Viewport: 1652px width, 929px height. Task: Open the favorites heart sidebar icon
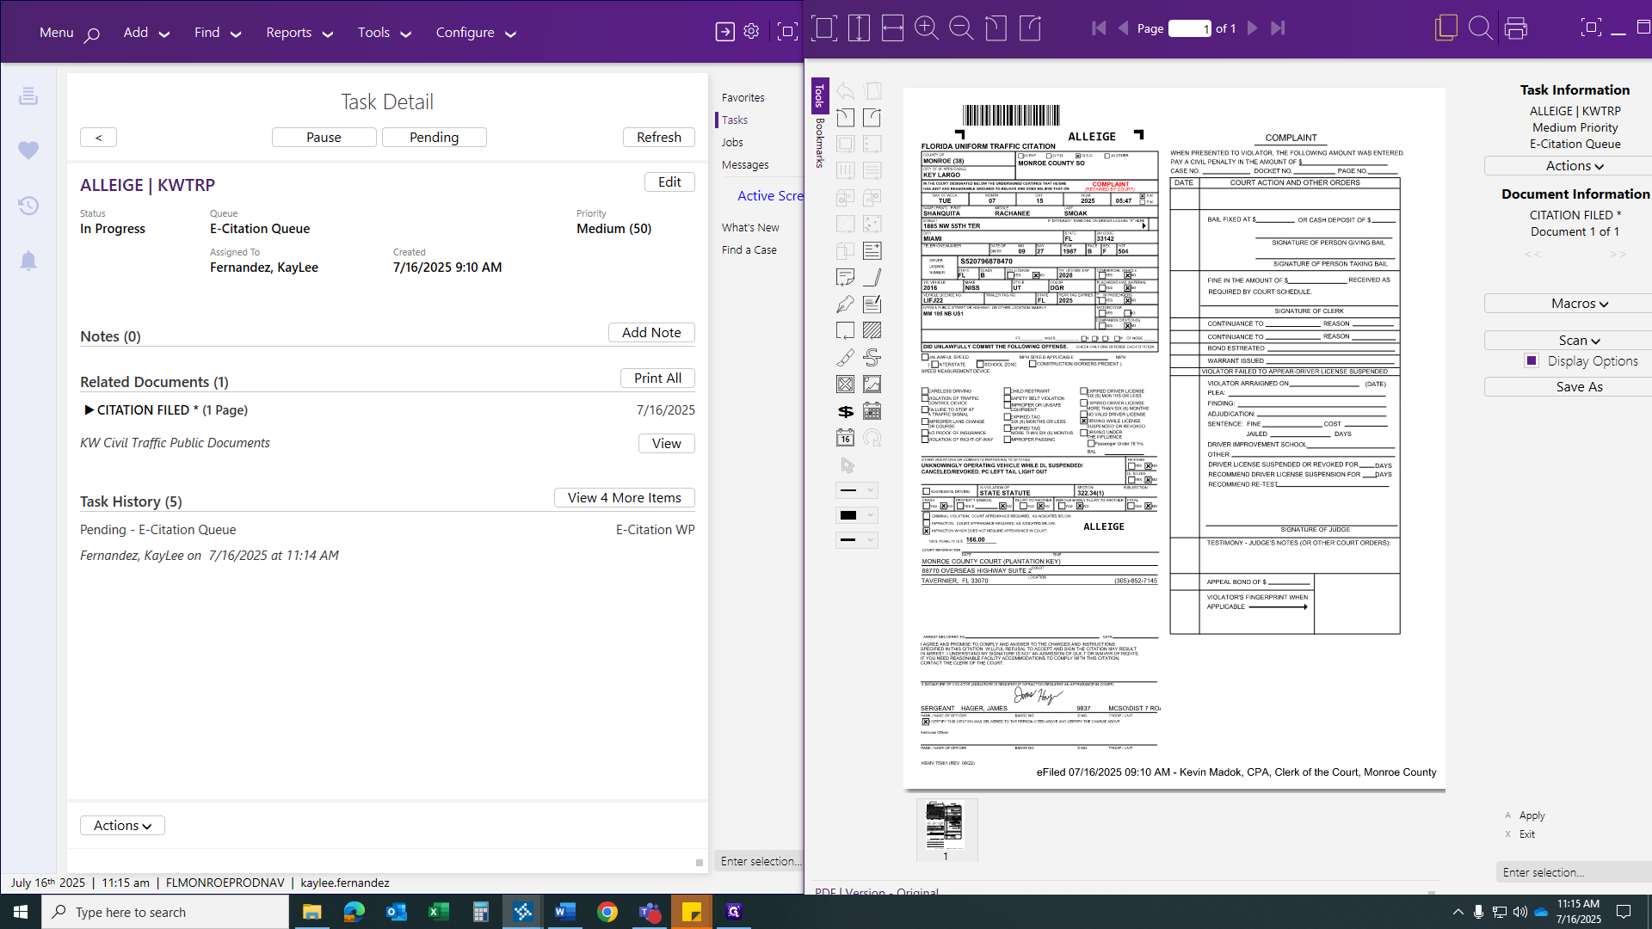pos(28,150)
